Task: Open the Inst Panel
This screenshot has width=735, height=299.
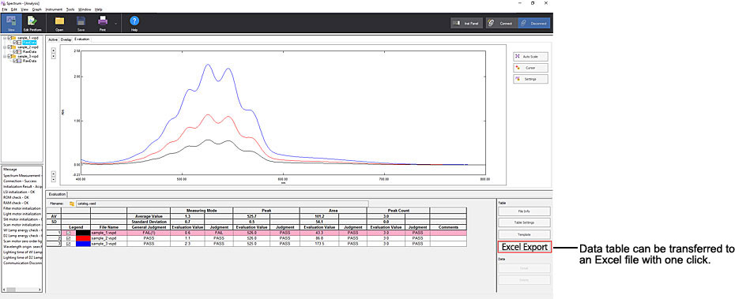Action: pyautogui.click(x=466, y=23)
